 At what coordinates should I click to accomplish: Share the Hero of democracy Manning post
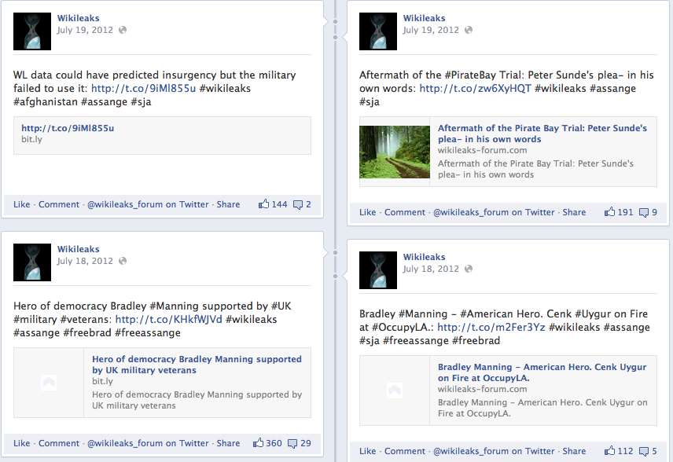point(228,443)
